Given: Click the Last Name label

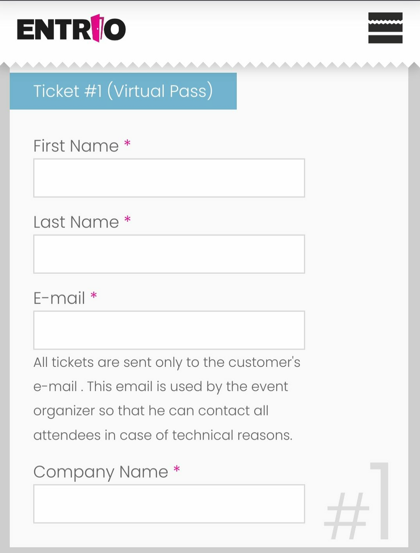Looking at the screenshot, I should coord(76,222).
